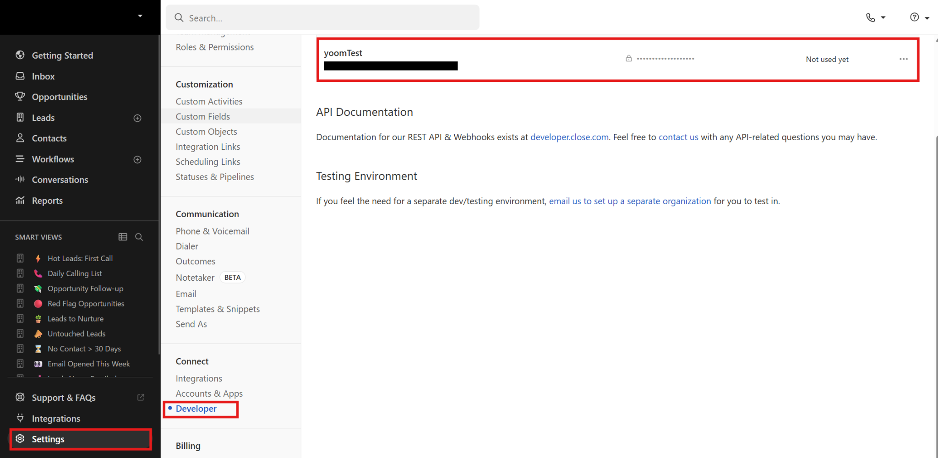Expand the organization dropdown arrow

140,16
